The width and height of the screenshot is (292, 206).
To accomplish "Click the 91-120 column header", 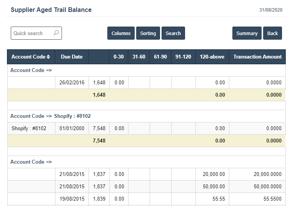I will point(183,57).
